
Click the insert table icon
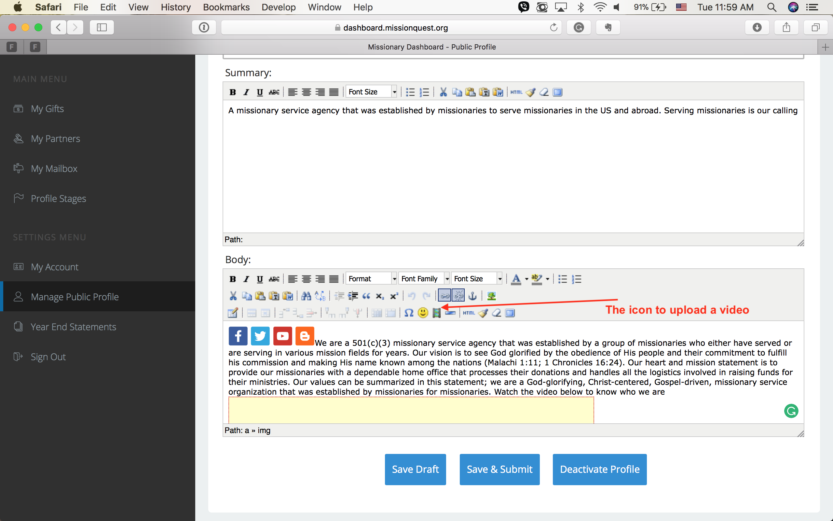point(232,313)
